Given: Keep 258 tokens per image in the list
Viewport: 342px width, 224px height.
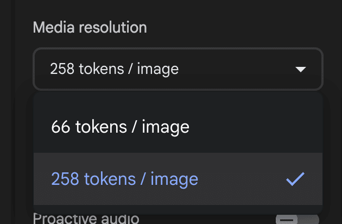Looking at the screenshot, I should click(x=124, y=179).
